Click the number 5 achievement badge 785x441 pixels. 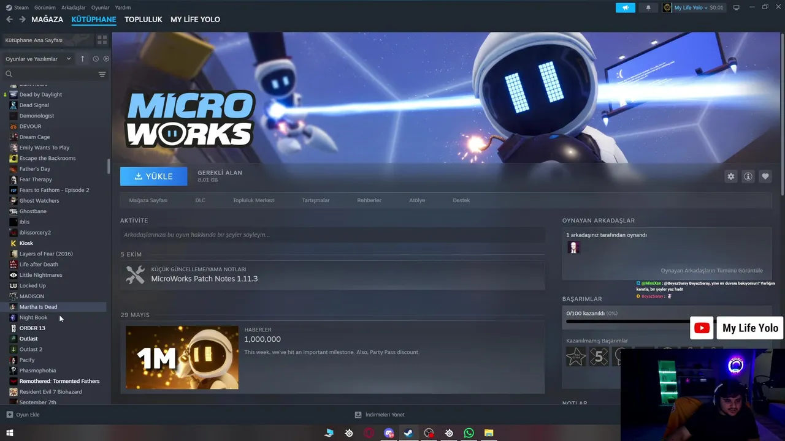[599, 356]
